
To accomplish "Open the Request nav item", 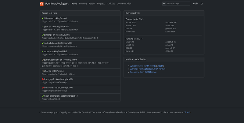I will pyautogui.click(x=101, y=4).
